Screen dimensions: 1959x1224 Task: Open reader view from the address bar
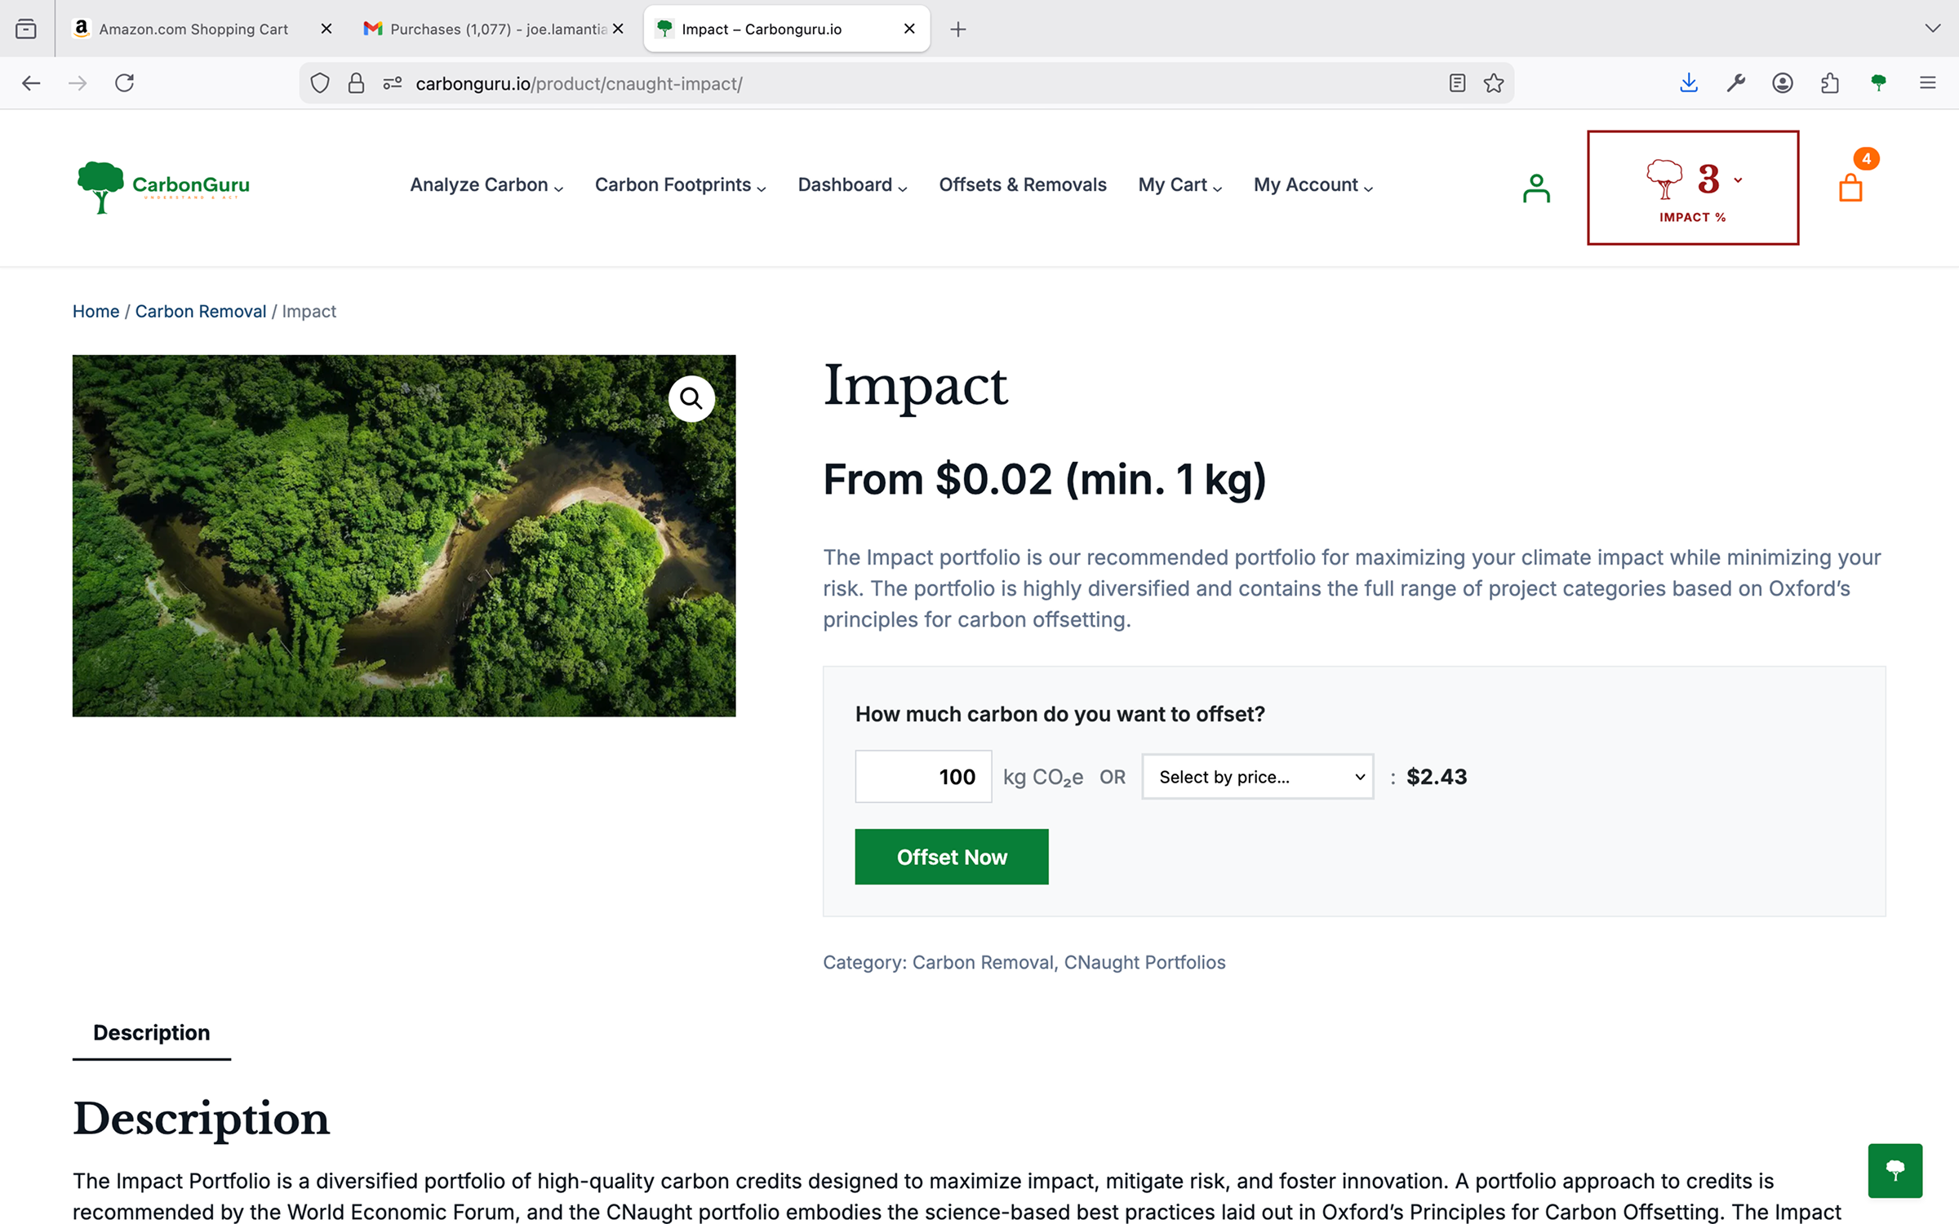click(1456, 82)
